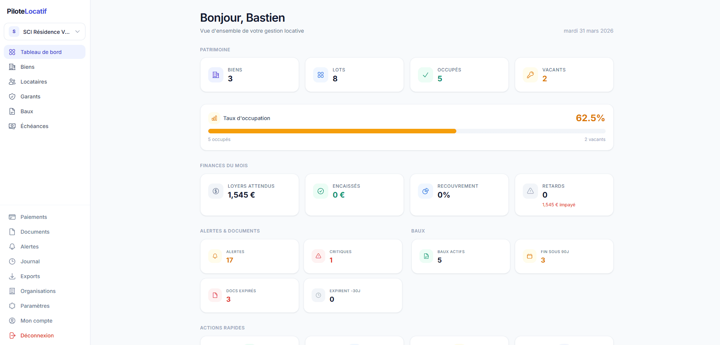Select the Locataires icon

[13, 81]
